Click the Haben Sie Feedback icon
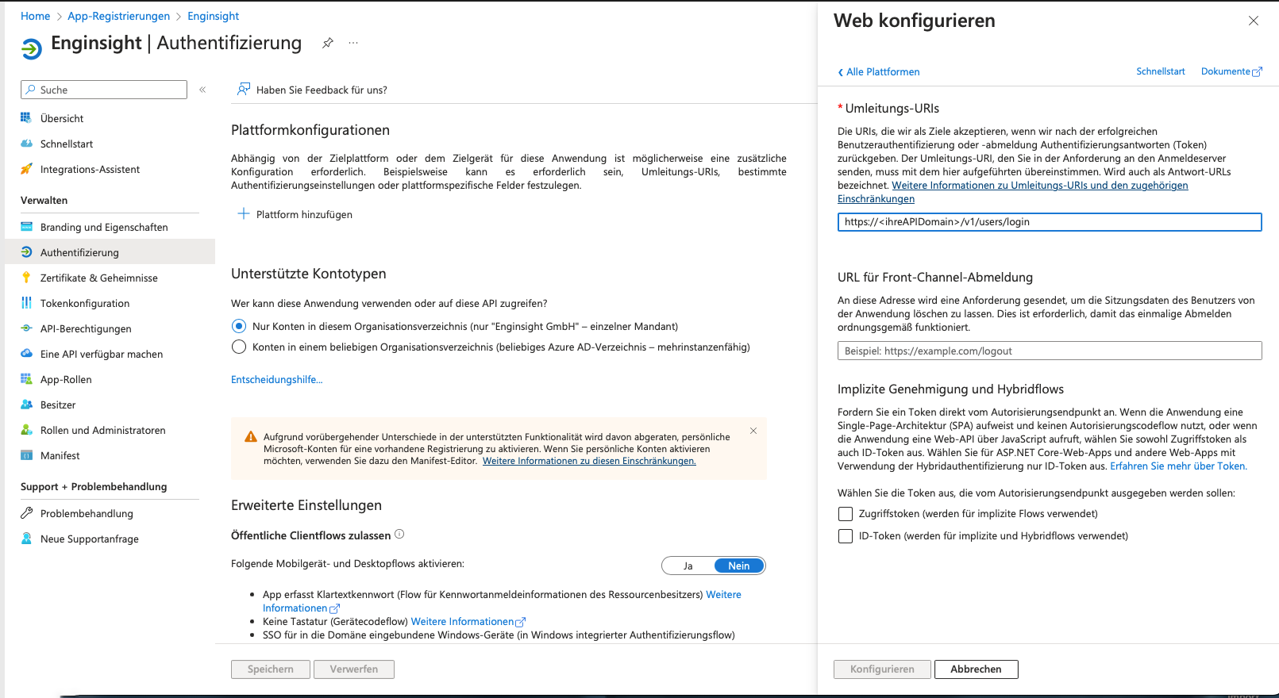The height and width of the screenshot is (698, 1279). [244, 90]
